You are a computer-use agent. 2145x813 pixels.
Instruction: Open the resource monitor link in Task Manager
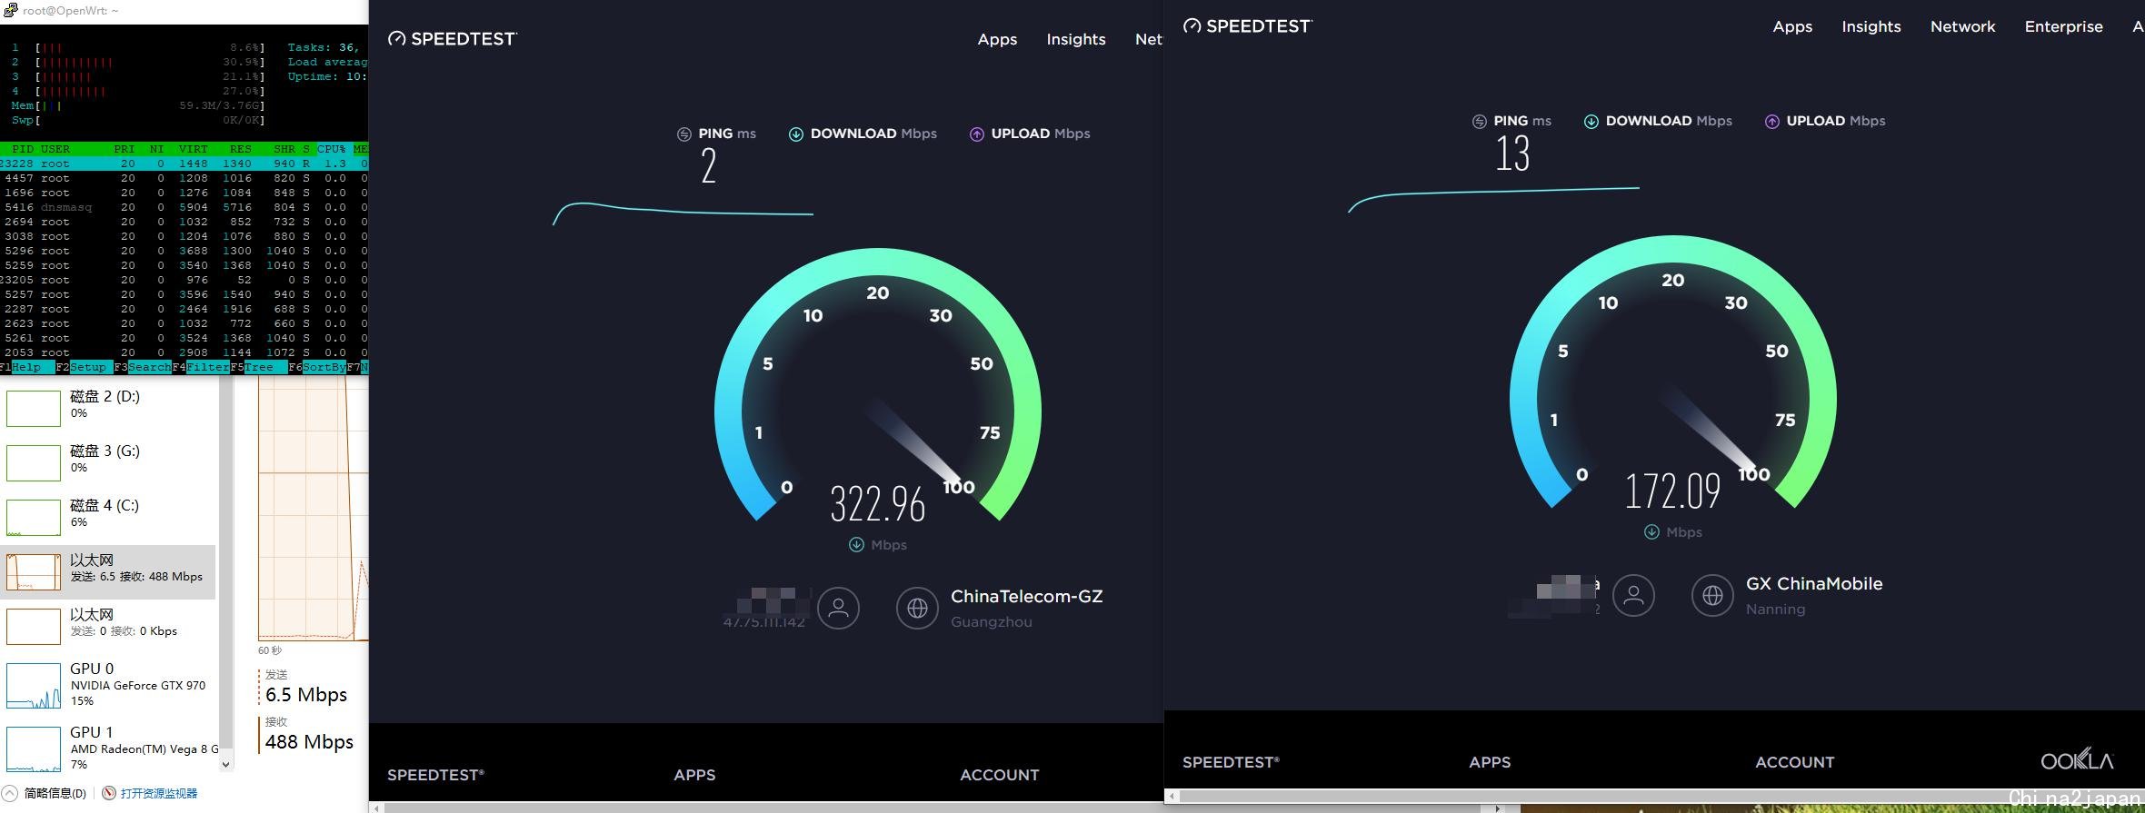pyautogui.click(x=159, y=793)
